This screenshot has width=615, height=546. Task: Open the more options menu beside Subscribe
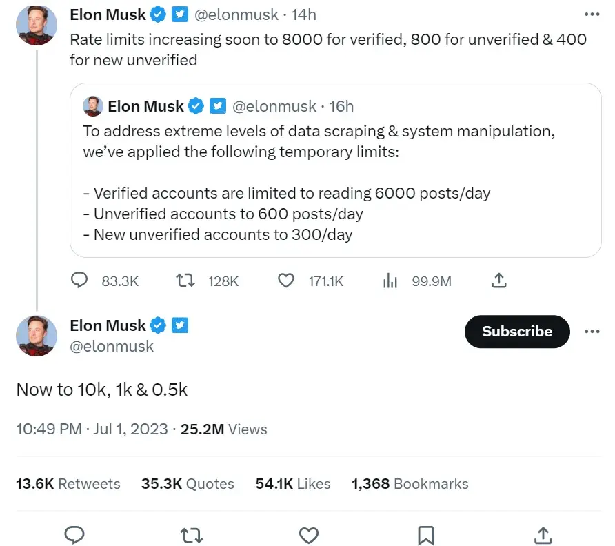(x=592, y=332)
